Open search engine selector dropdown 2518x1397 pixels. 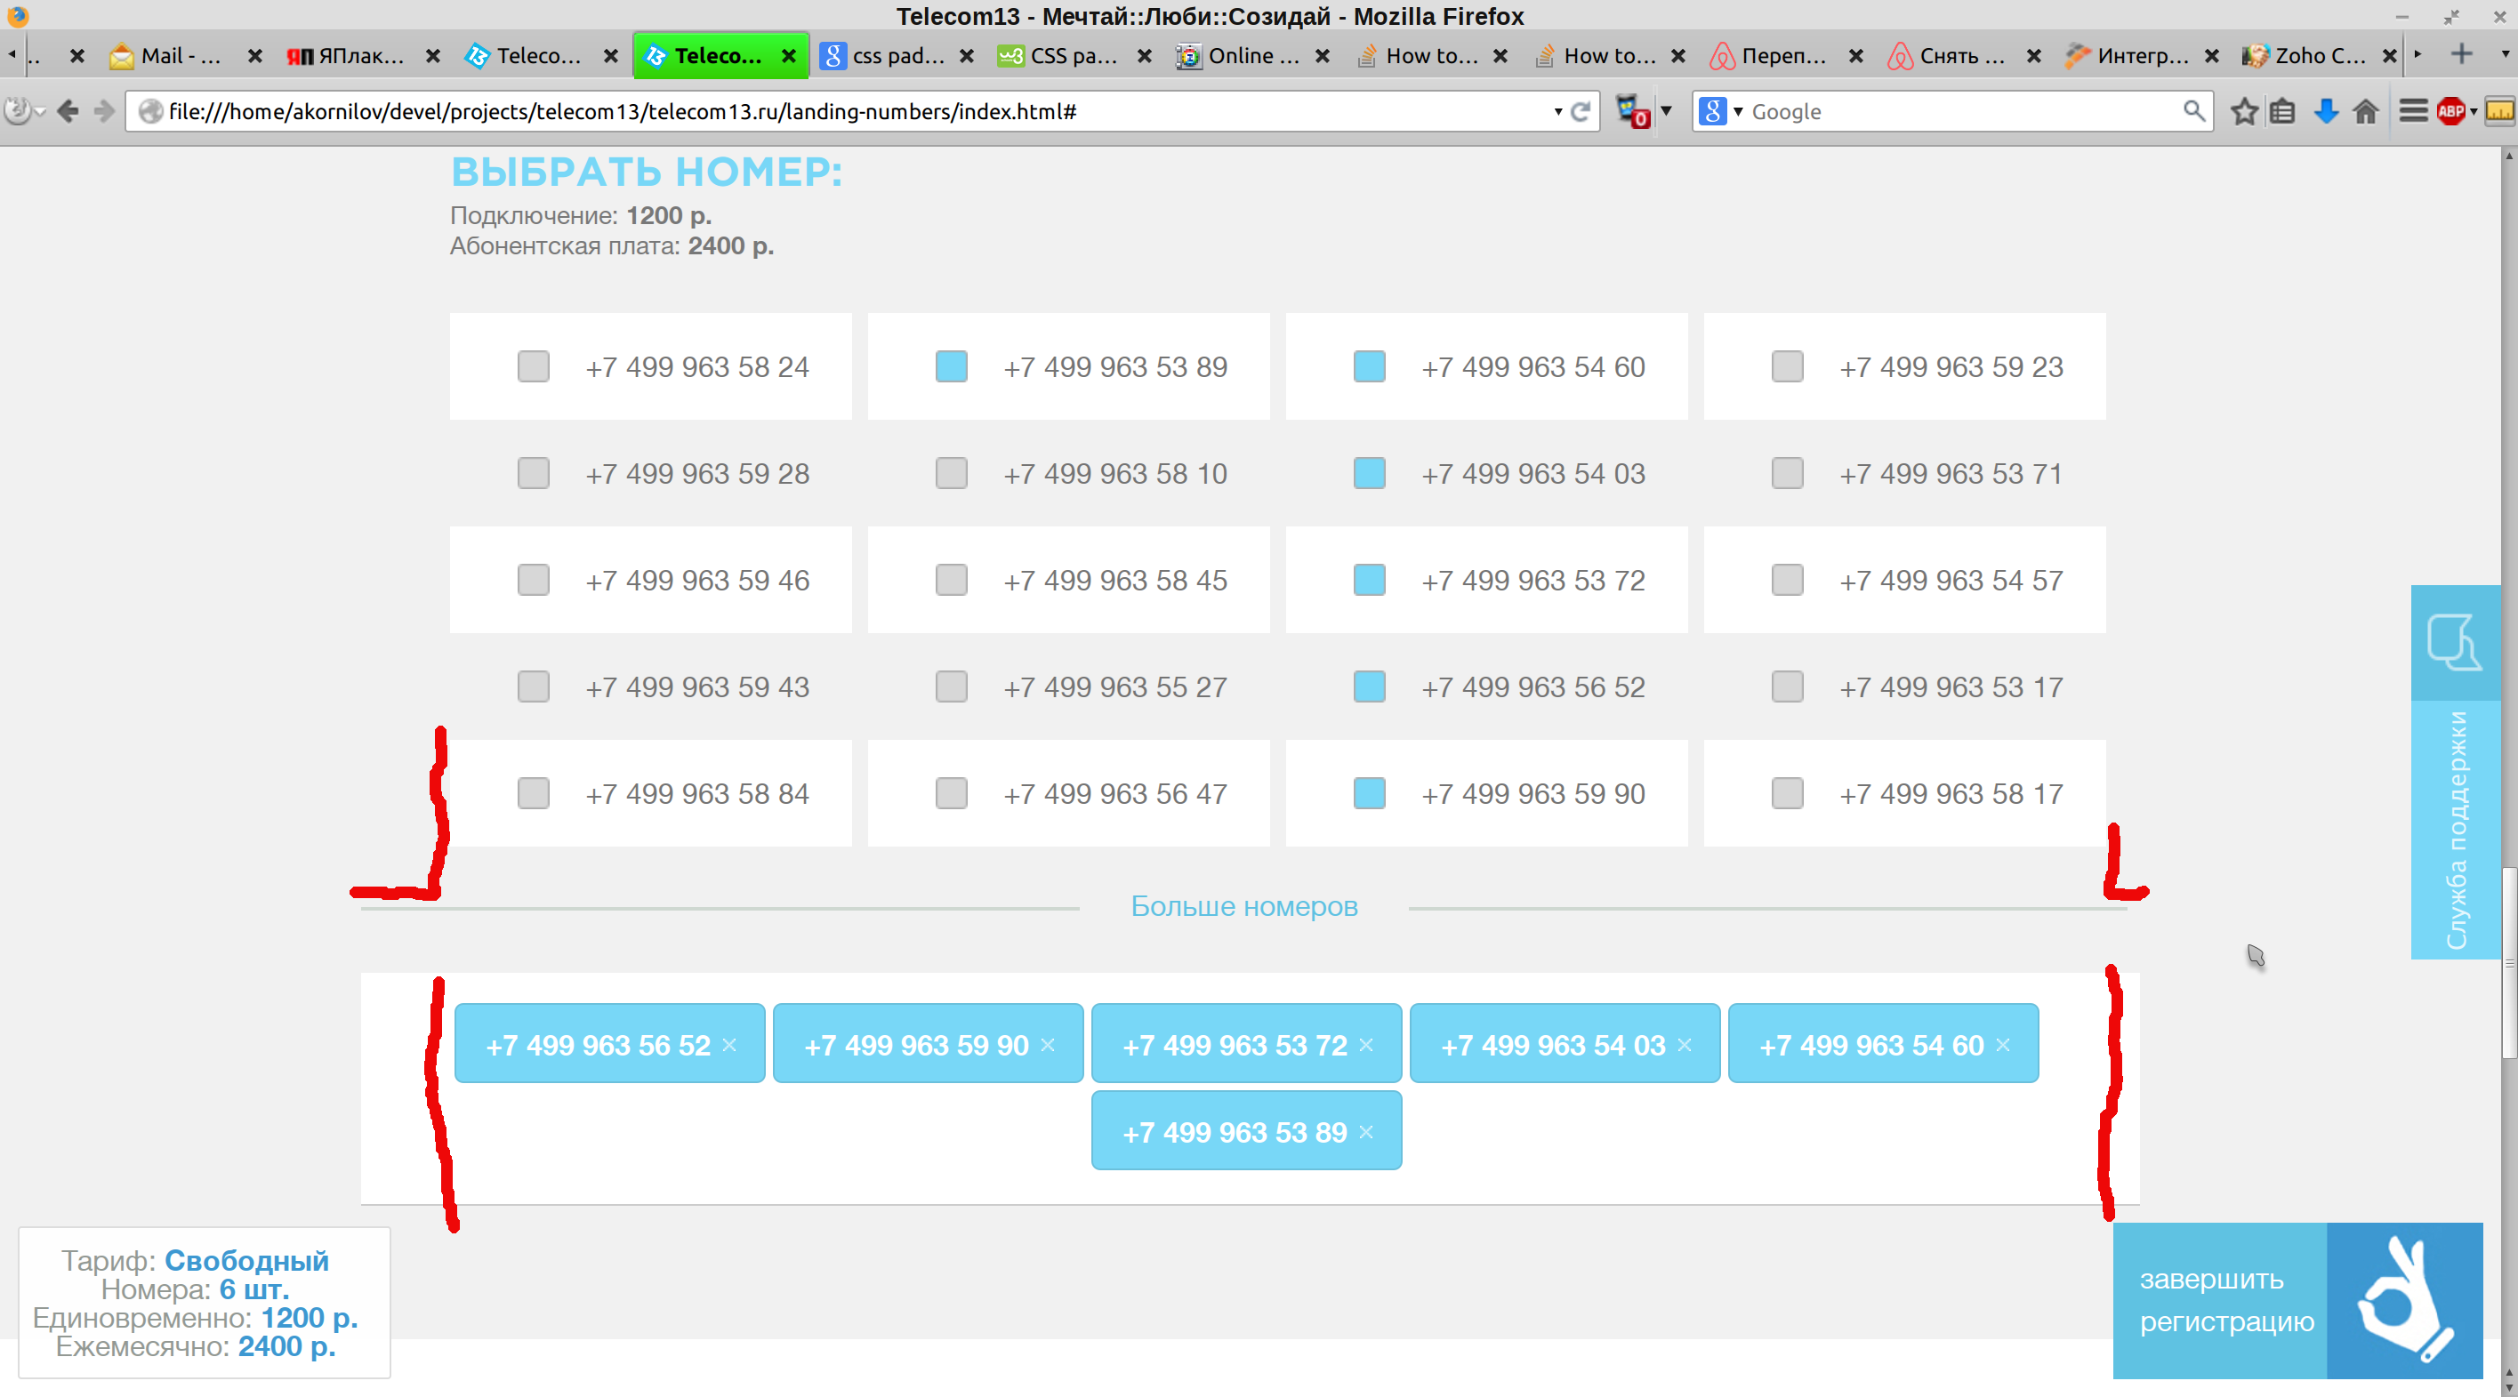[1738, 111]
